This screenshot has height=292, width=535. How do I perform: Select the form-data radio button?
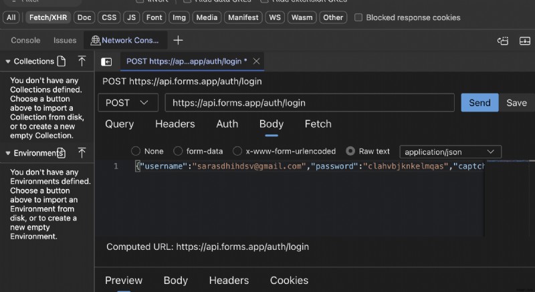tap(178, 151)
